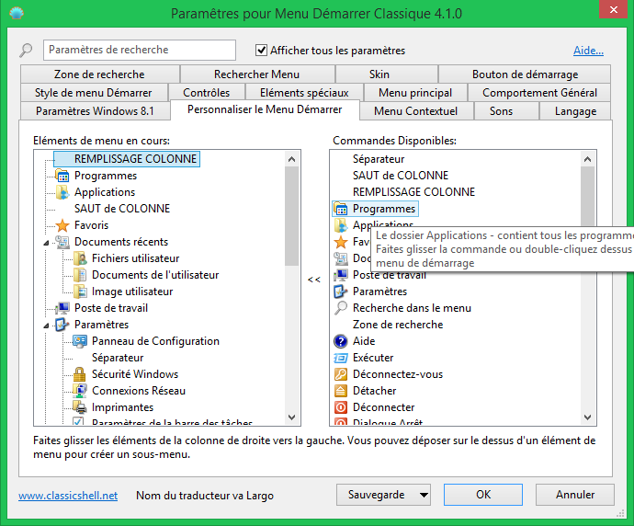Click the Paramètres de recherche search field
The image size is (634, 526).
click(x=138, y=50)
